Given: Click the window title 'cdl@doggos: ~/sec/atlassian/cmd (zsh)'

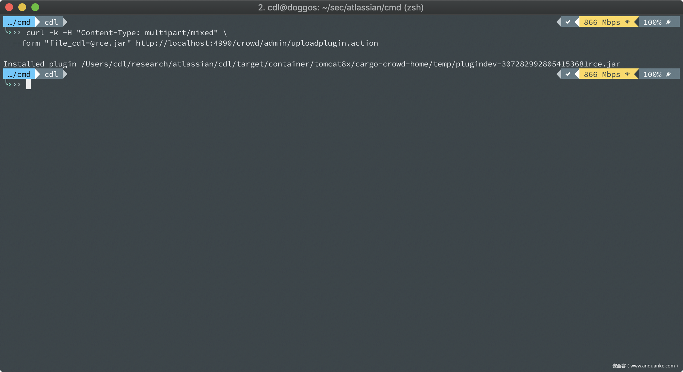Looking at the screenshot, I should click(x=341, y=7).
